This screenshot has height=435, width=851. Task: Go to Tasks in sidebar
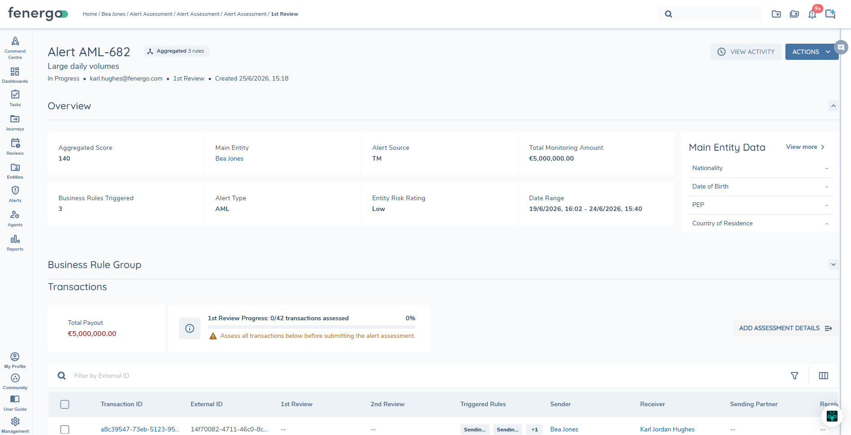(15, 98)
